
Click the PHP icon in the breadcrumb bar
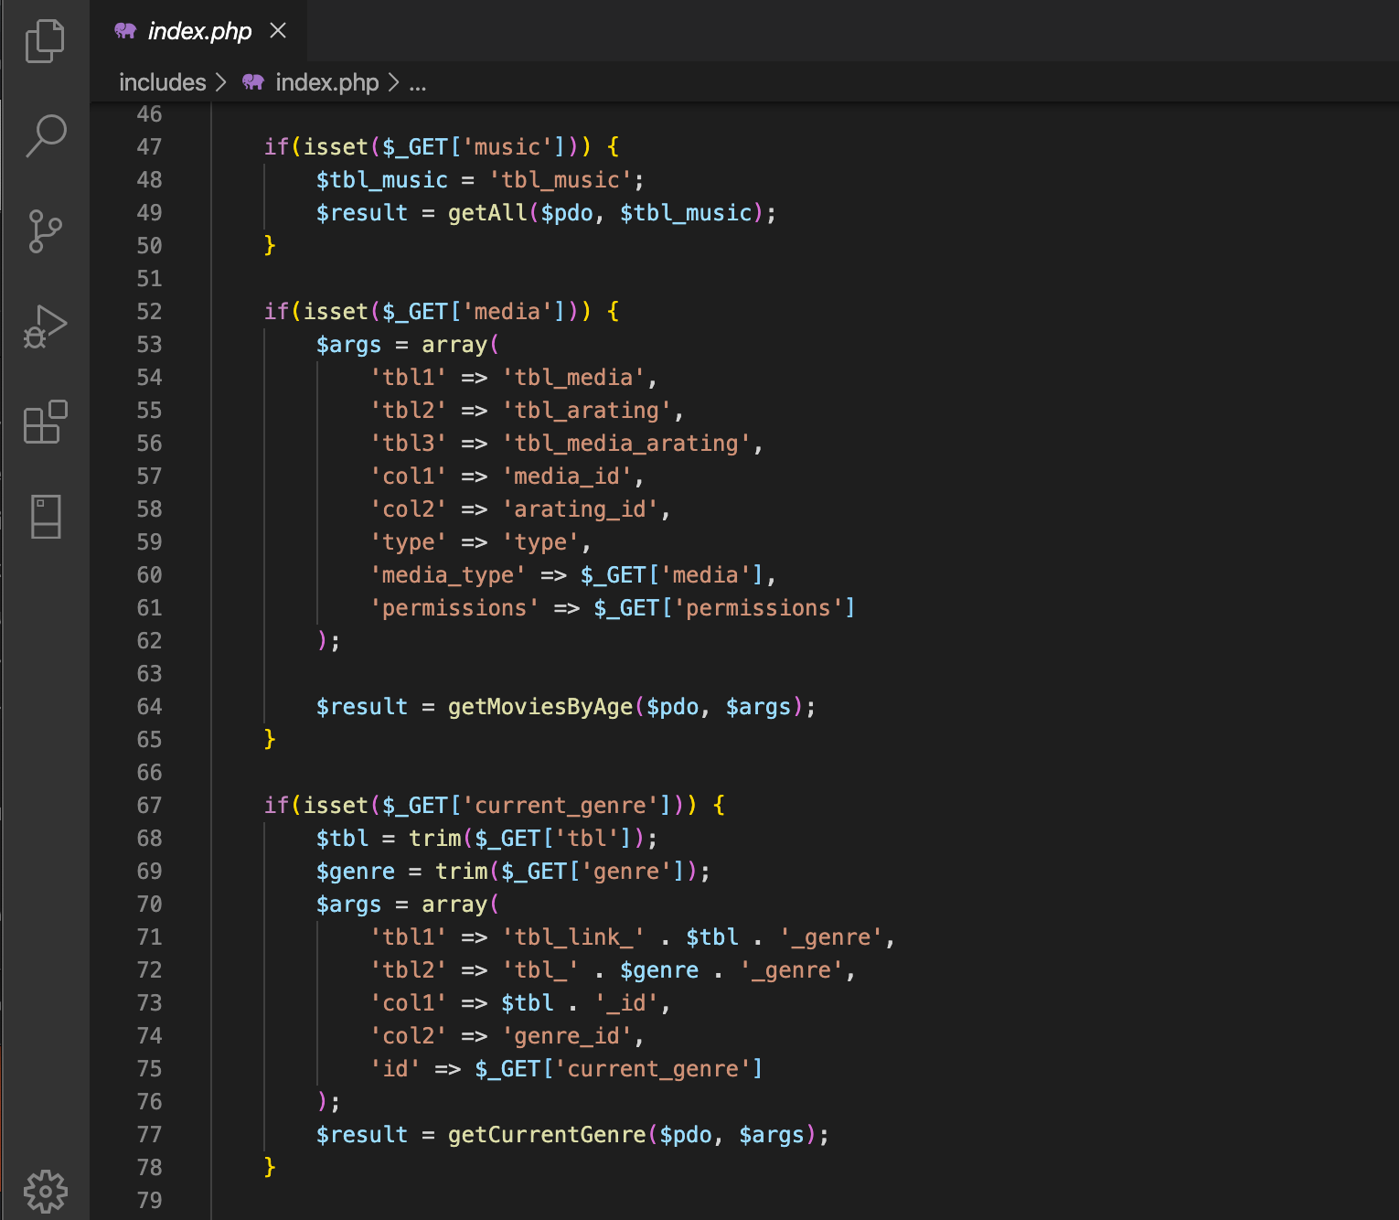pos(253,82)
